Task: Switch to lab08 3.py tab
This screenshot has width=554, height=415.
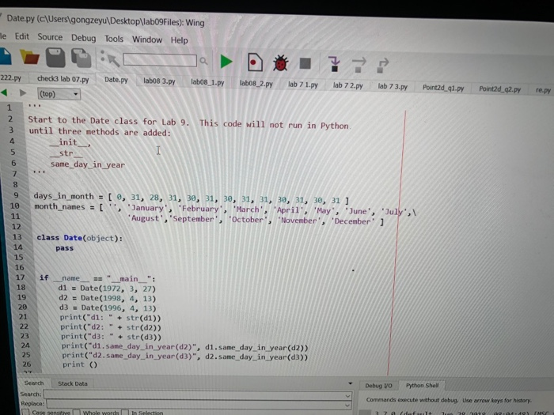Action: [159, 81]
